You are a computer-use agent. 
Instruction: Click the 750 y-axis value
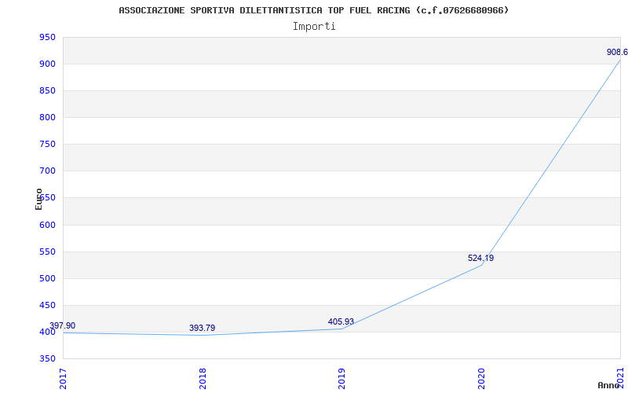[x=47, y=145]
